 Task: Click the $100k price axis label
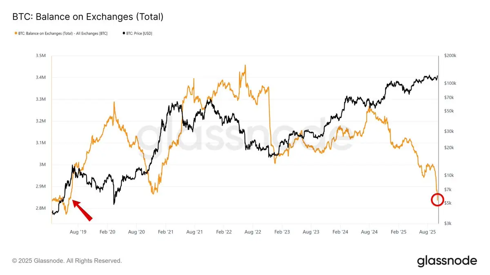[x=450, y=83]
